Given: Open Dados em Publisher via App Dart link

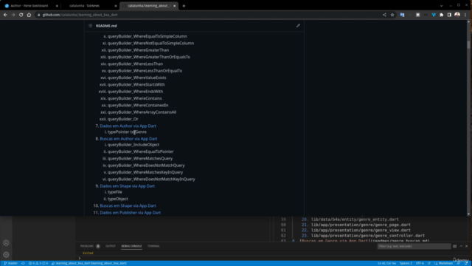Looking at the screenshot, I should tap(131, 212).
